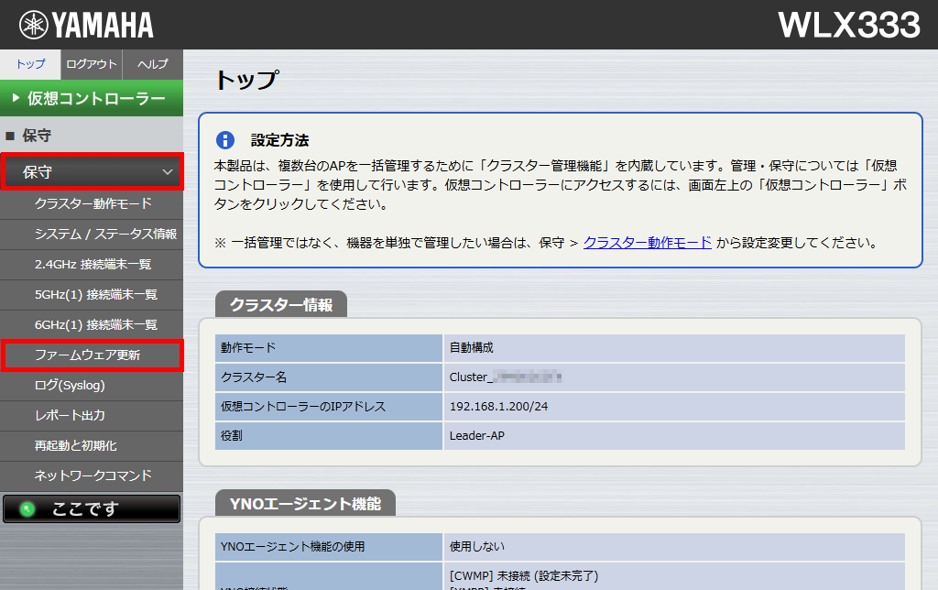The height and width of the screenshot is (590, 938).
Task: Click the 自動構成 value cell
Action: click(674, 347)
